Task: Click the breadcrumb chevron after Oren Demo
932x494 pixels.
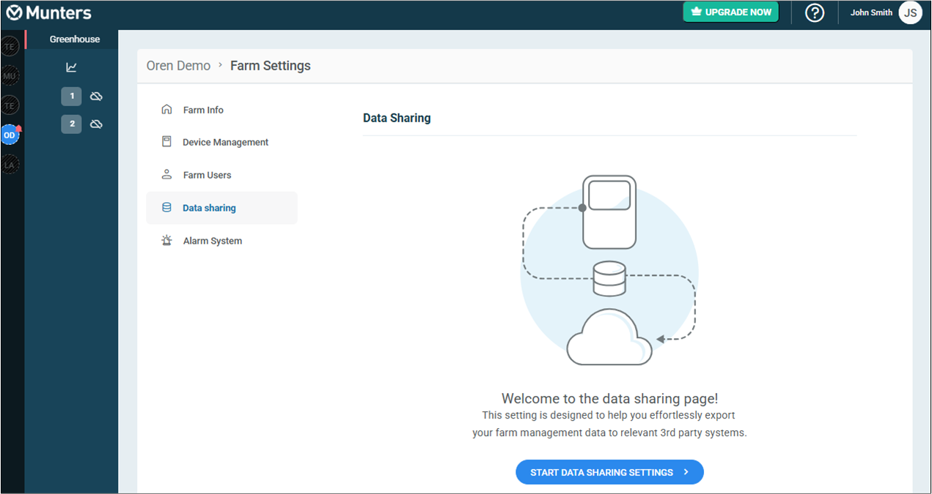Action: [x=219, y=66]
